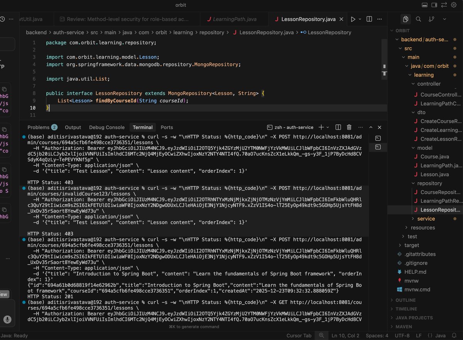Click Java: Ready status item
The height and width of the screenshot is (340, 463).
[14, 335]
